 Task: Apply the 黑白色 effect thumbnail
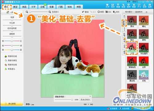(x=132, y=76)
